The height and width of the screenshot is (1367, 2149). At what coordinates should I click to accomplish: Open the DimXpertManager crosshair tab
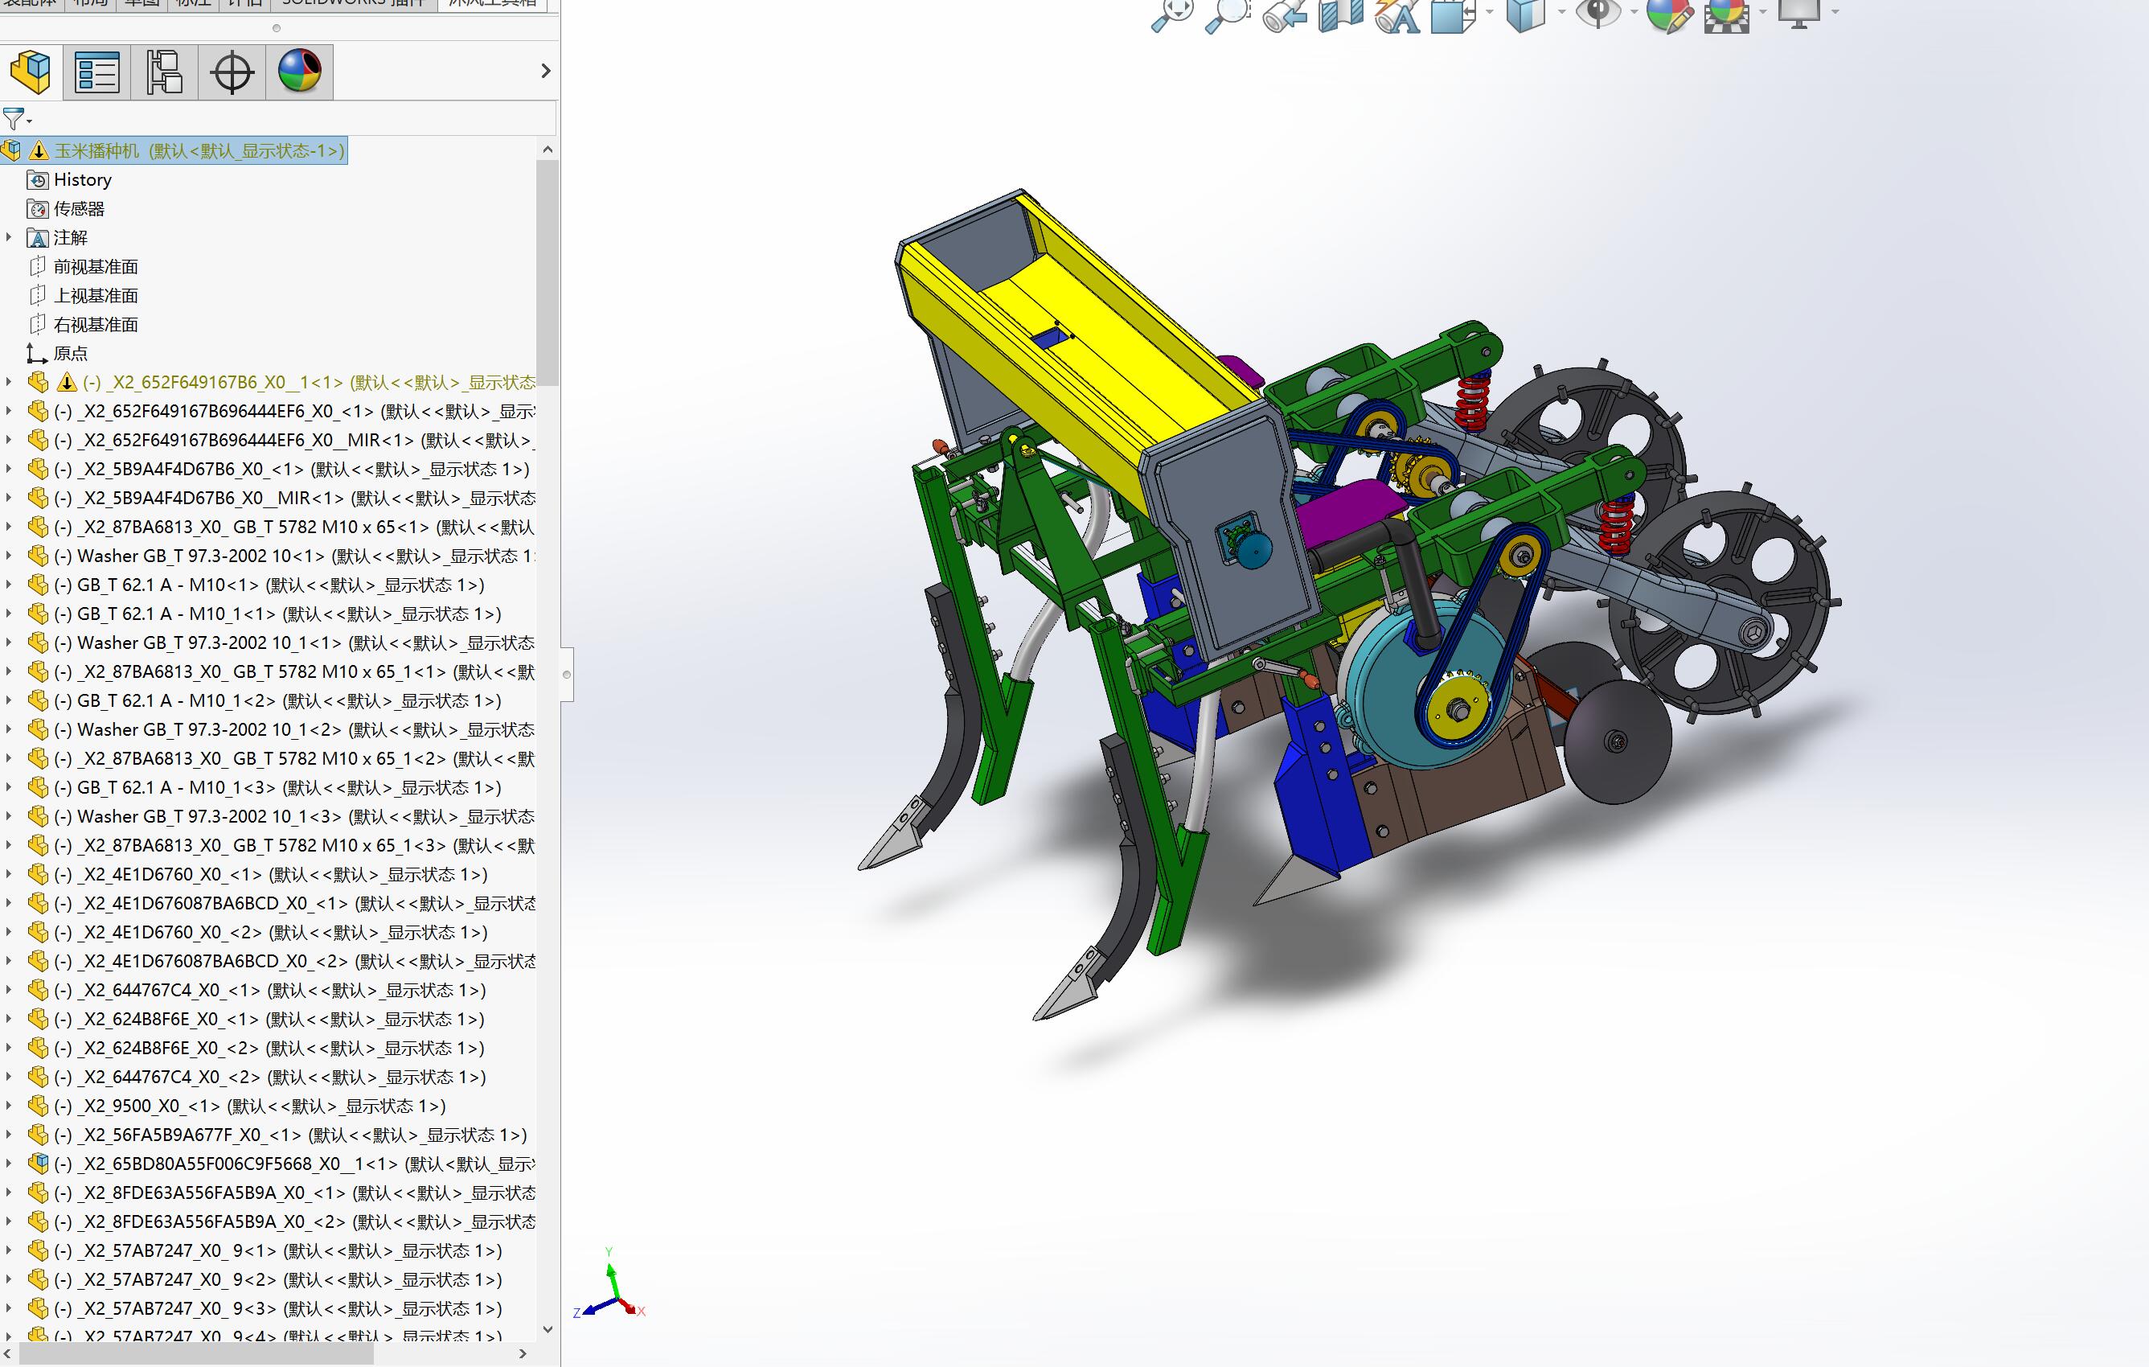coord(232,72)
